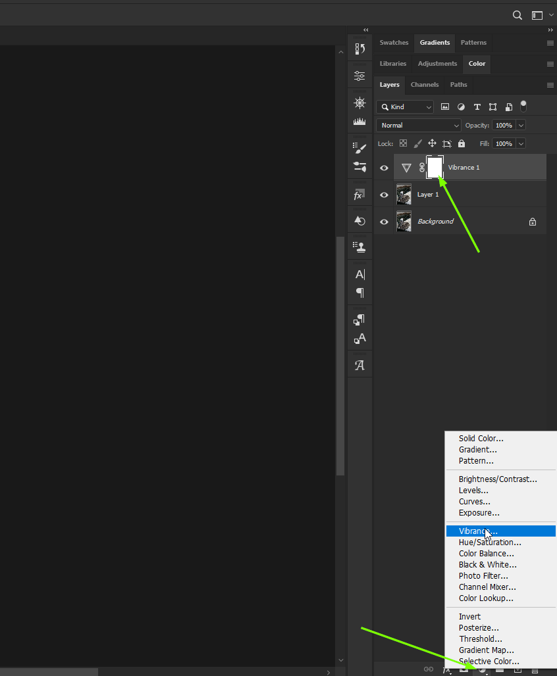
Task: Click the Lock all icon
Action: (461, 143)
